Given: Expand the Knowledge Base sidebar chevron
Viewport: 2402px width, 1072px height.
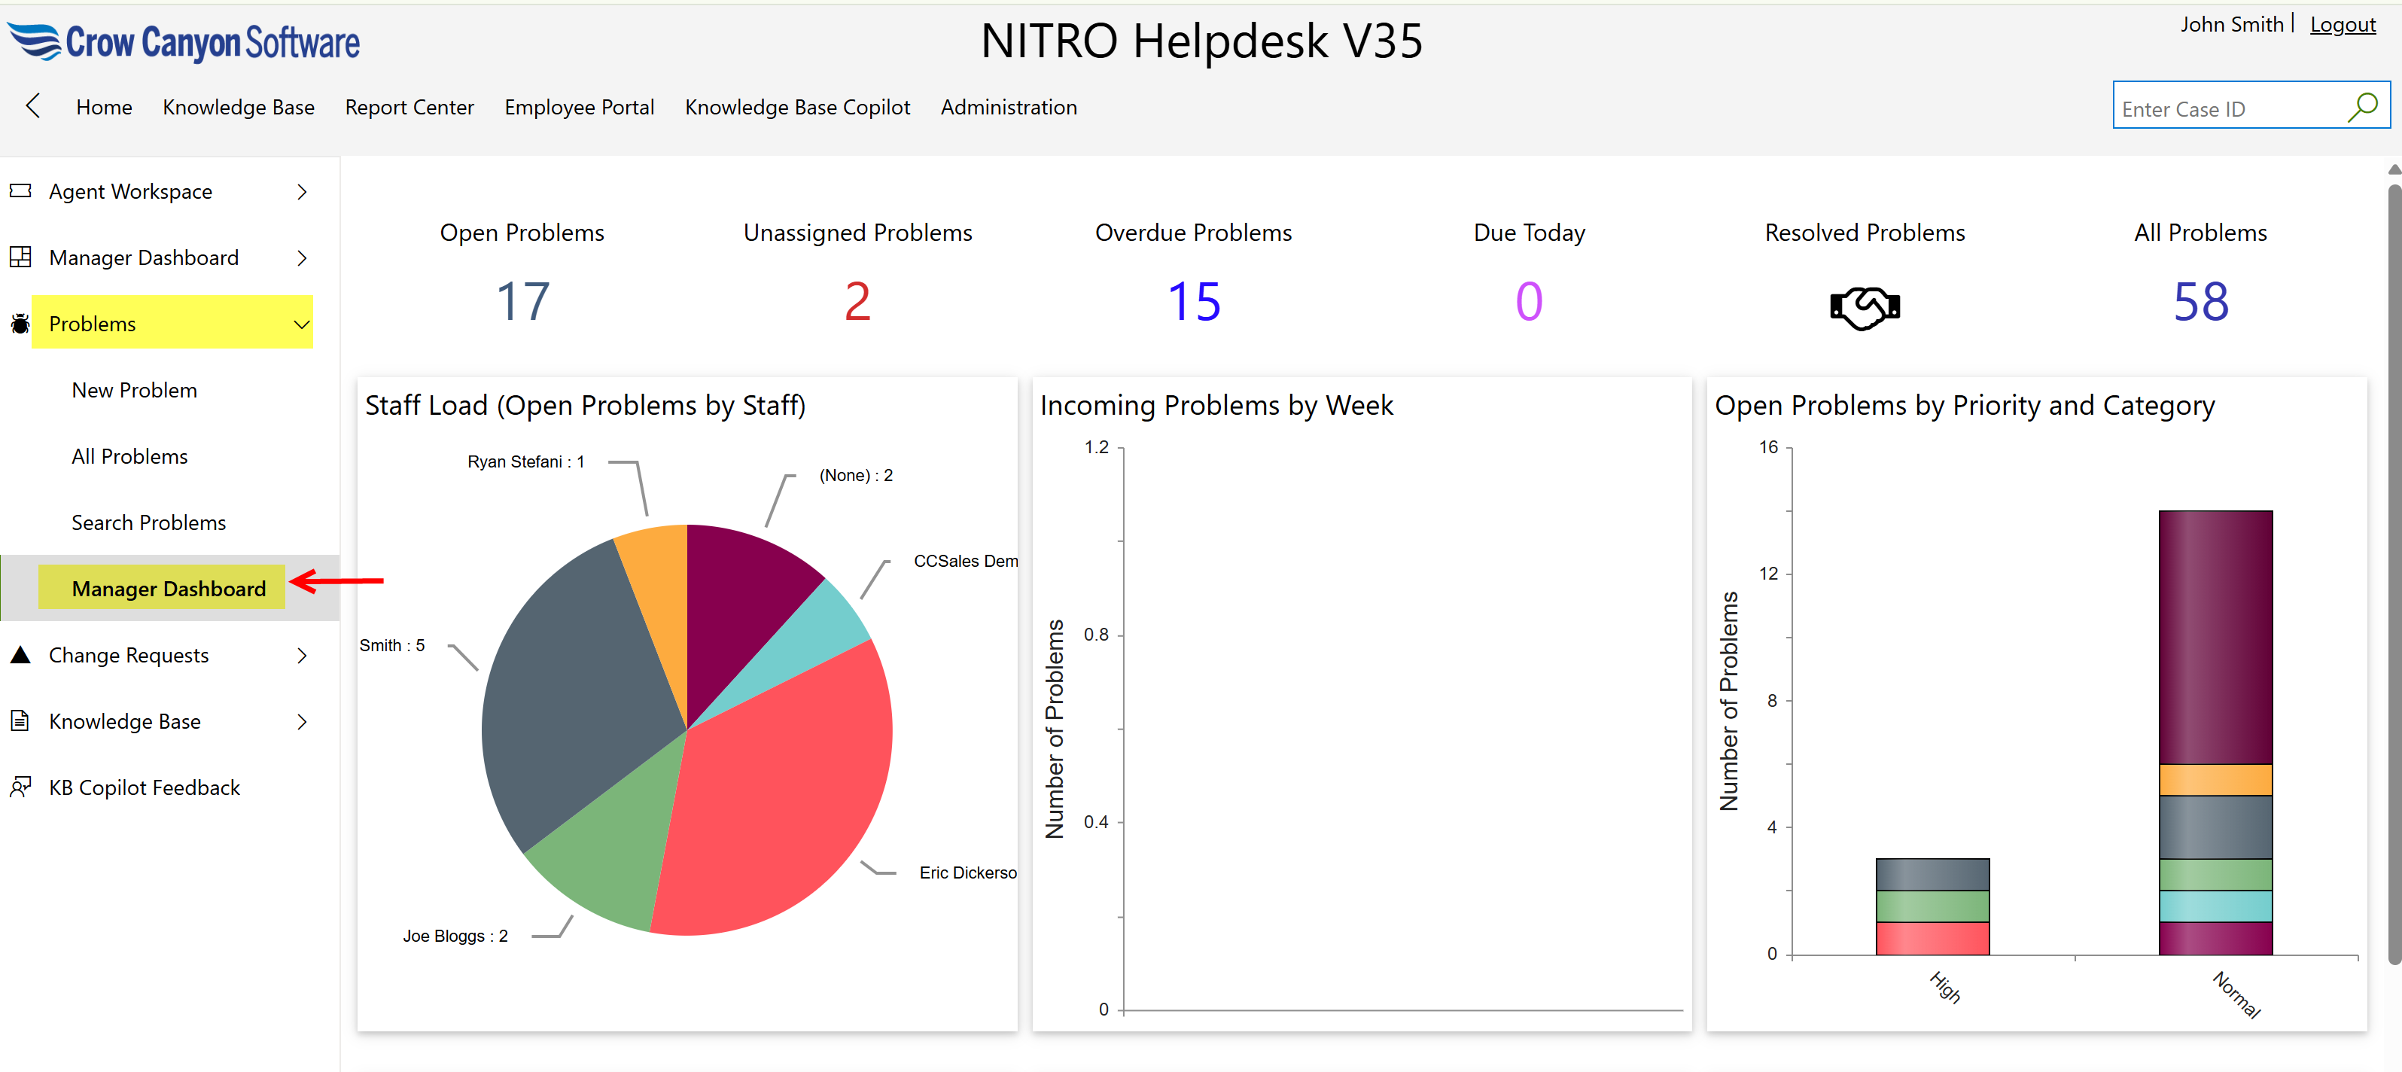Looking at the screenshot, I should [301, 721].
